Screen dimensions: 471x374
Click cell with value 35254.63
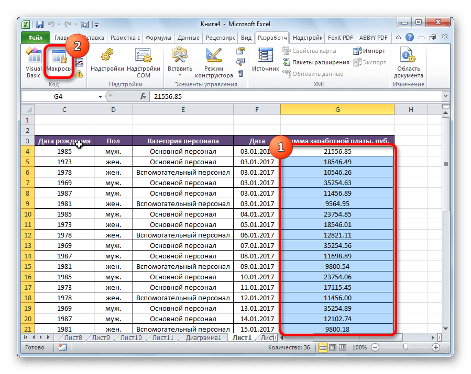point(337,183)
